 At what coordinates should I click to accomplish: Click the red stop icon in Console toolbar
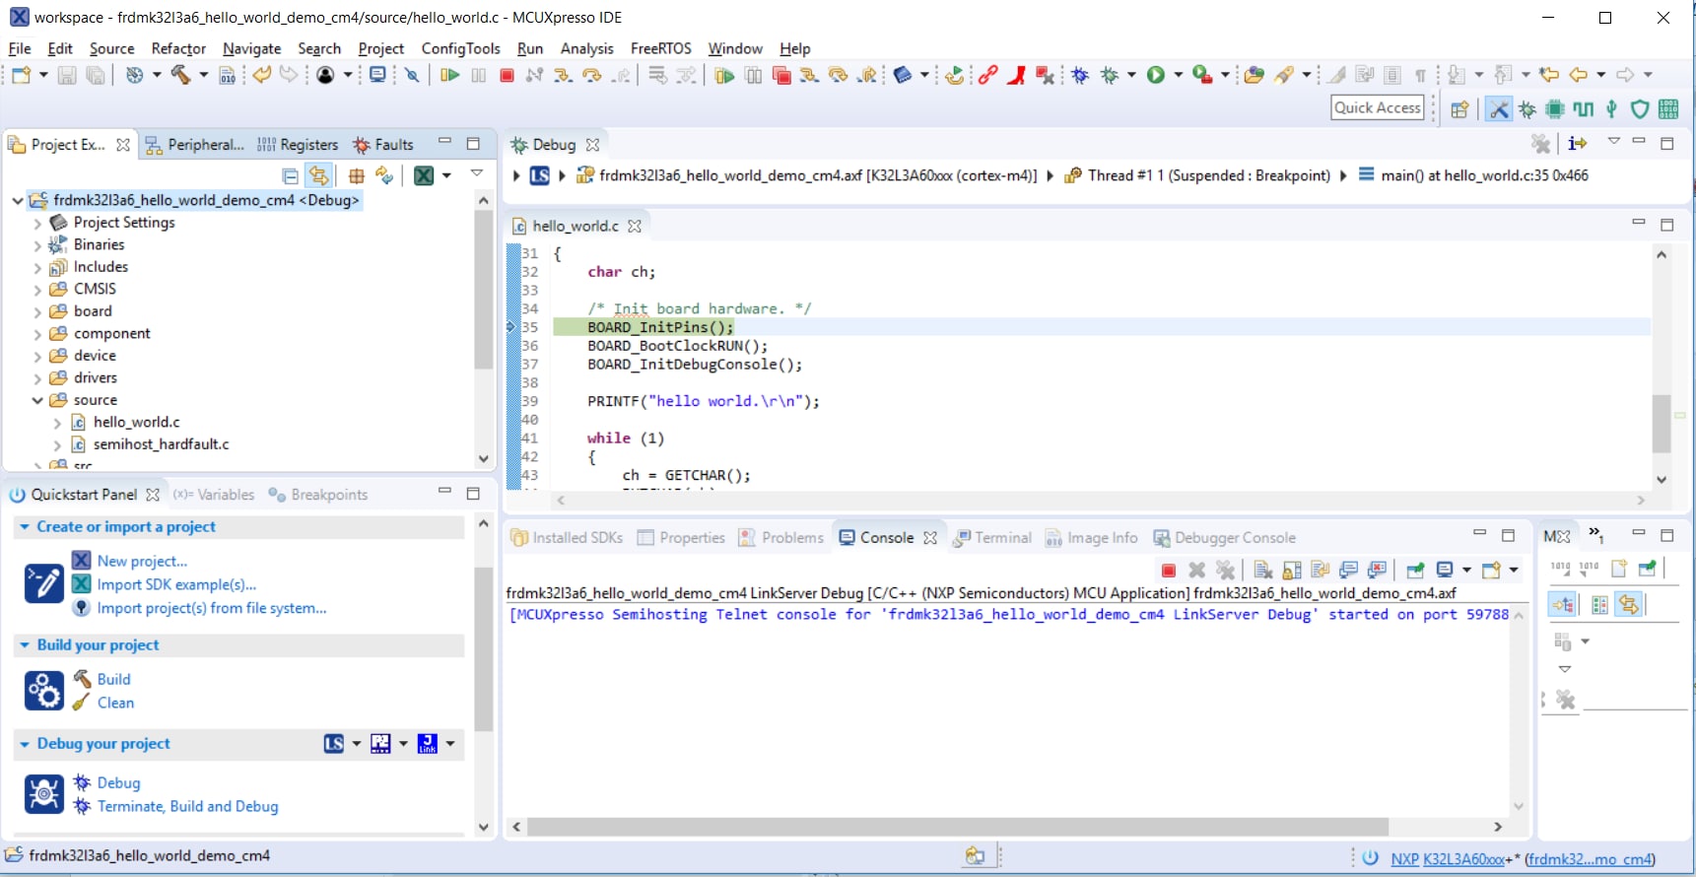1168,571
